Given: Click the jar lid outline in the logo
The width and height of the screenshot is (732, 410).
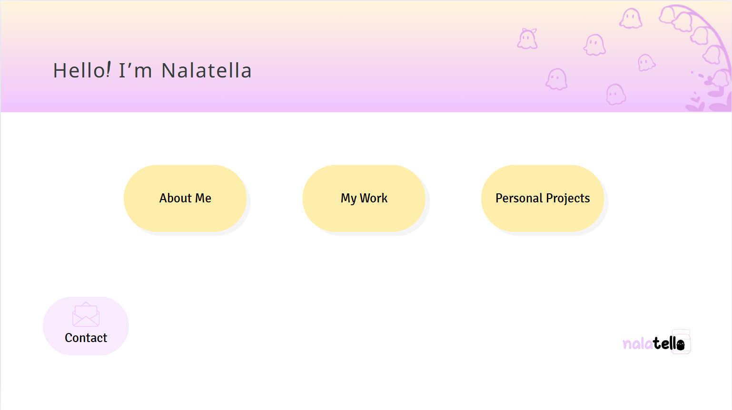Looking at the screenshot, I should (681, 332).
